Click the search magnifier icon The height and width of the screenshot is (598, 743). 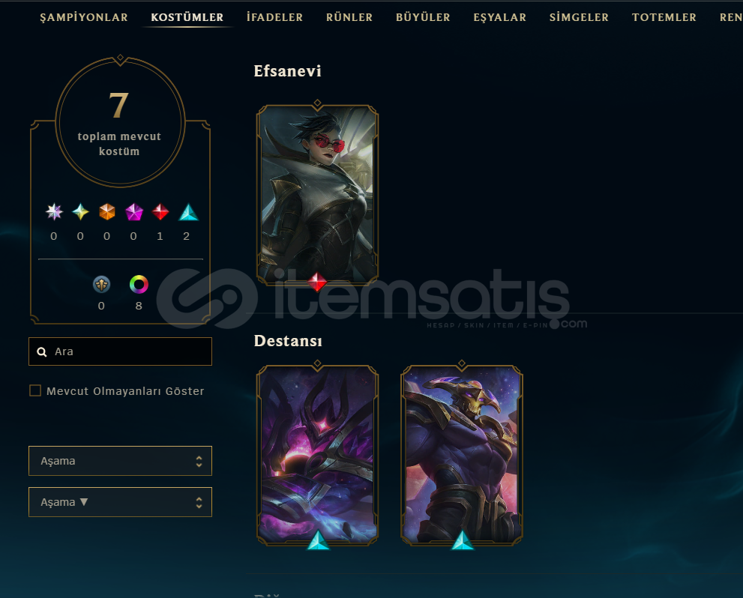(42, 351)
